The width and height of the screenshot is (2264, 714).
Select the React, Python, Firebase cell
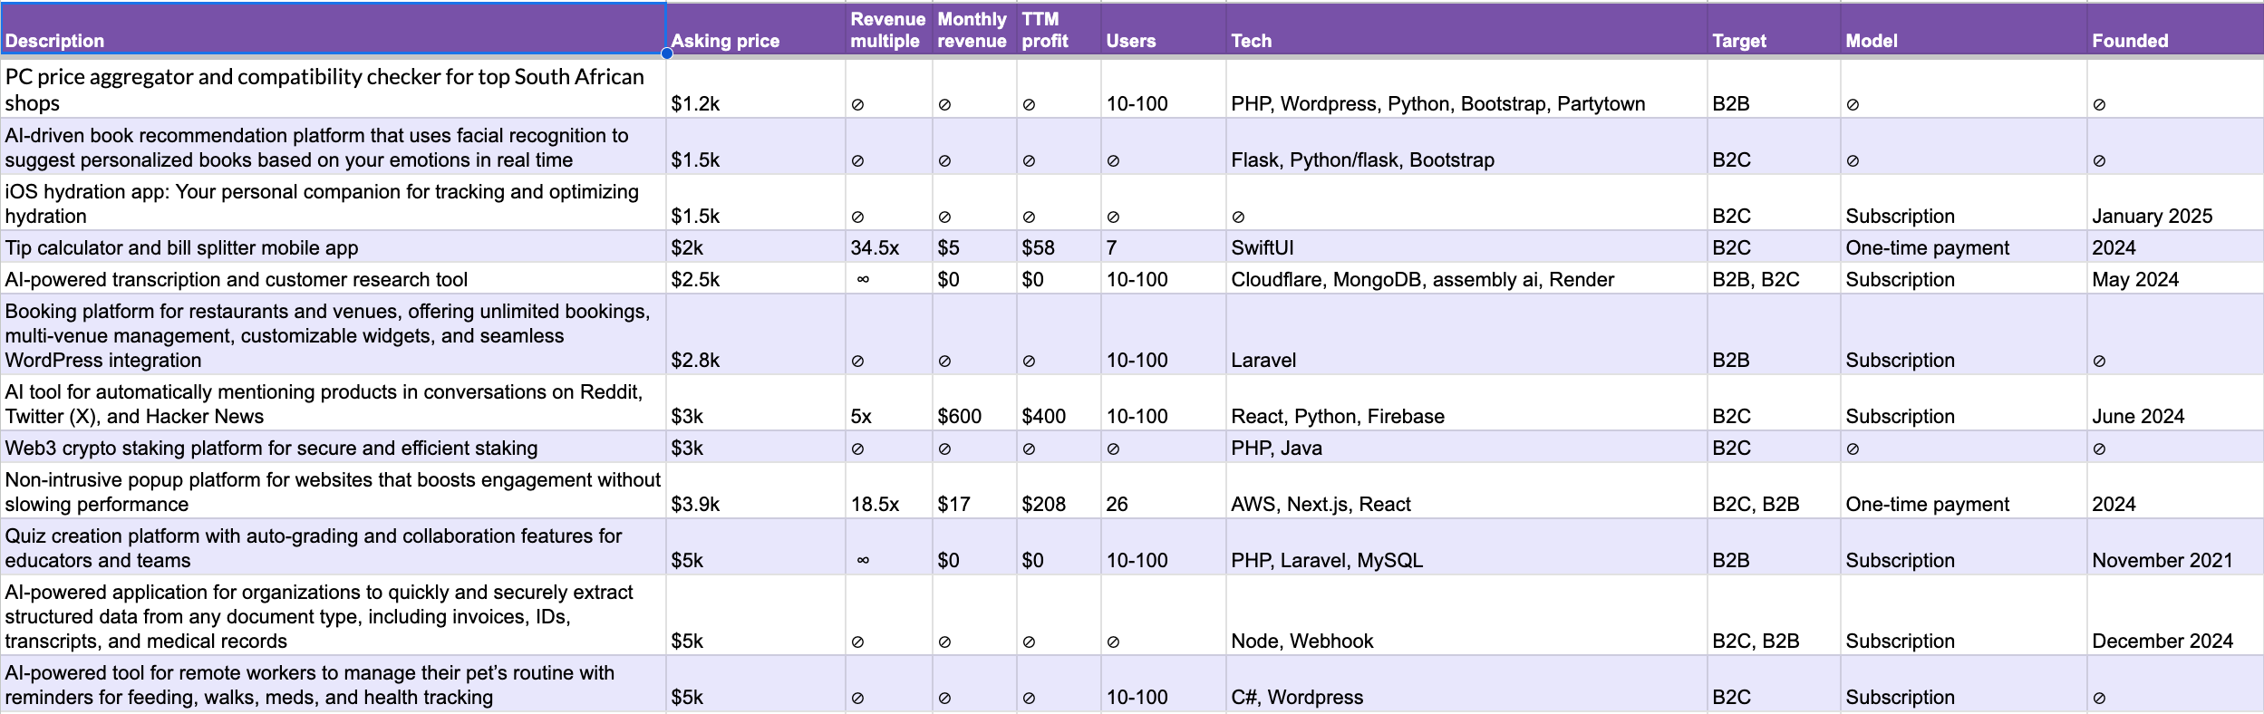tap(1466, 403)
